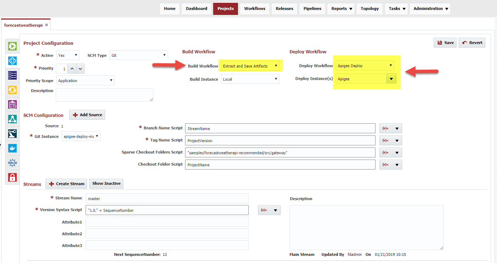The height and width of the screenshot is (263, 497).
Task: Click the Version Syntax Script field
Action: (x=167, y=210)
